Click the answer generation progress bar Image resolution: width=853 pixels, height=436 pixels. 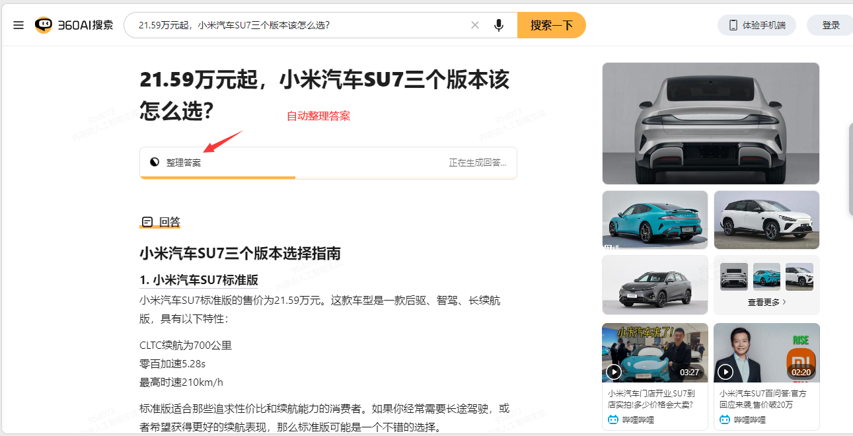(x=328, y=178)
